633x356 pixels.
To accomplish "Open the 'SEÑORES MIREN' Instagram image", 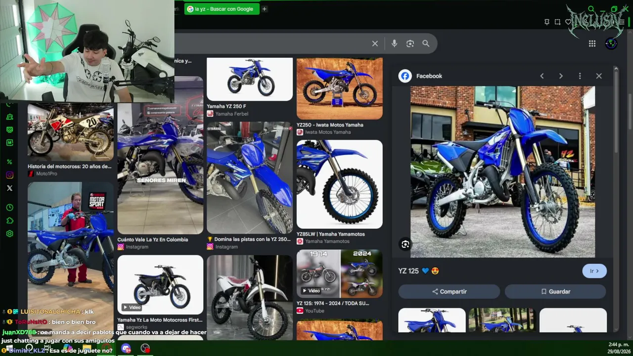I will click(x=160, y=169).
